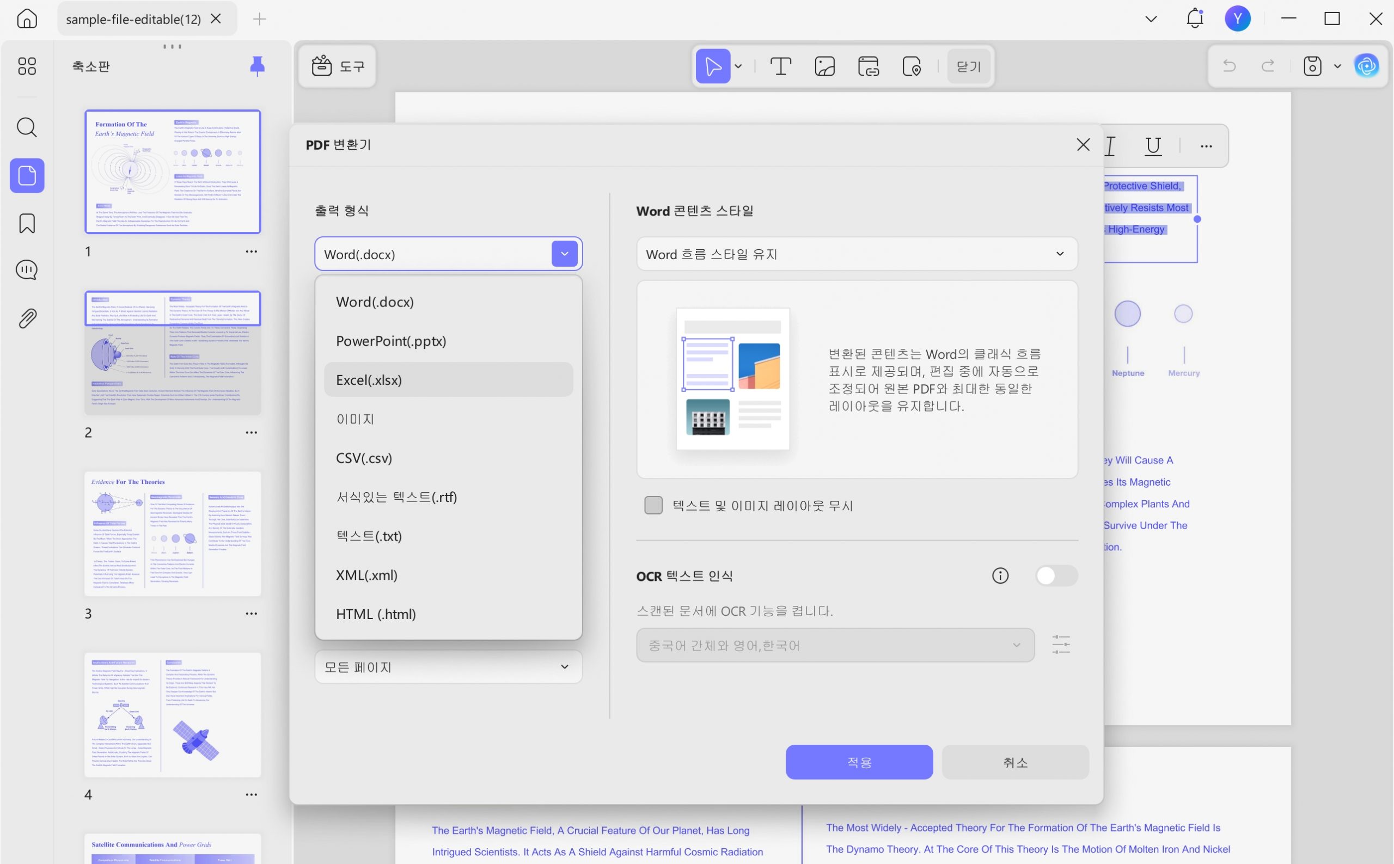The height and width of the screenshot is (864, 1394).
Task: Click the OCR info icon
Action: coord(1000,575)
